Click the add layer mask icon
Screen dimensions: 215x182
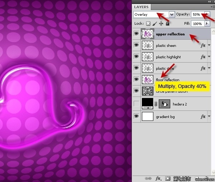click(167, 178)
